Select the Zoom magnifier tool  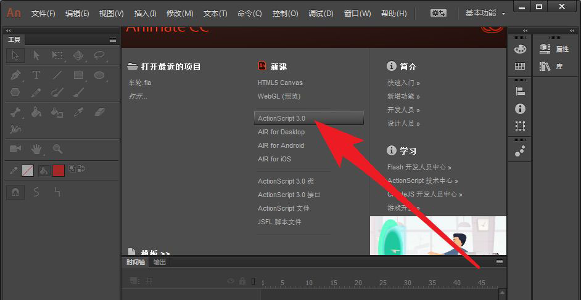(57, 149)
